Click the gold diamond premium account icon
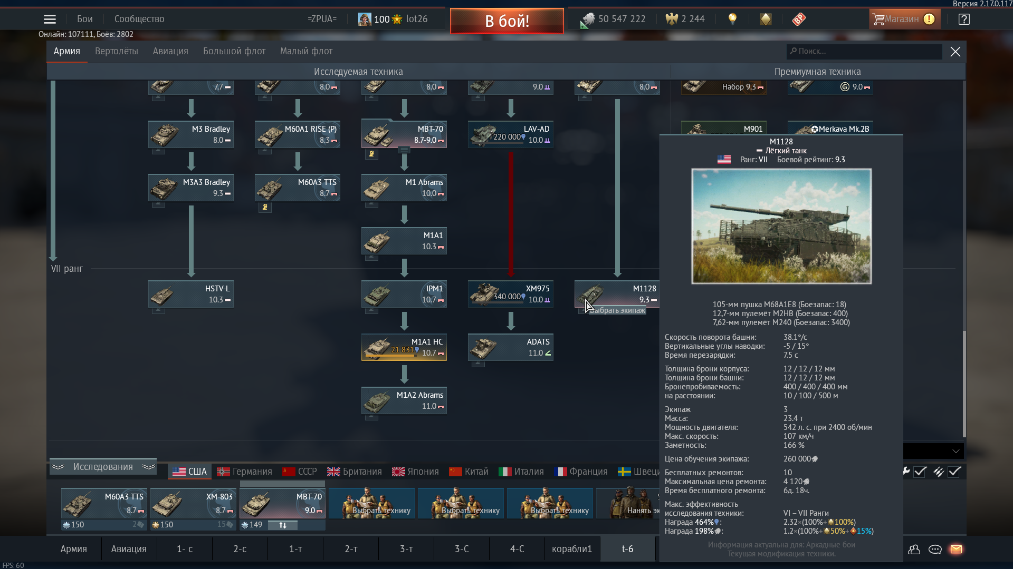1013x569 pixels. click(x=766, y=19)
